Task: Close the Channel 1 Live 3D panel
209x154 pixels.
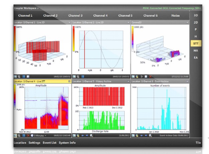Action: (69, 22)
